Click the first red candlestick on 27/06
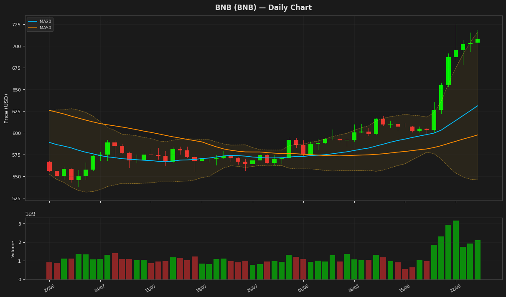This screenshot has height=297, width=506. pyautogui.click(x=49, y=166)
